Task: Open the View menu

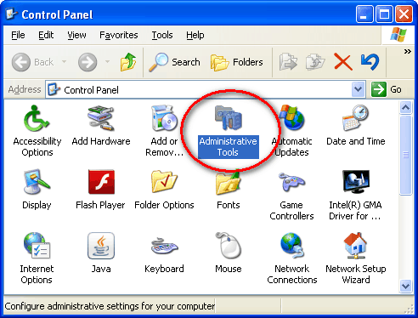Action: 76,35
